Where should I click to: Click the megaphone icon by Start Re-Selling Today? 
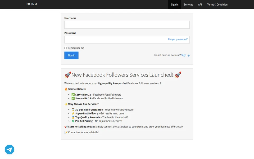[66, 127]
